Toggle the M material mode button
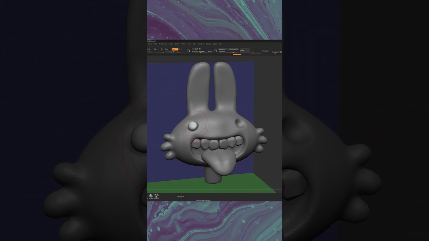This screenshot has width=429, height=241. click(x=162, y=49)
